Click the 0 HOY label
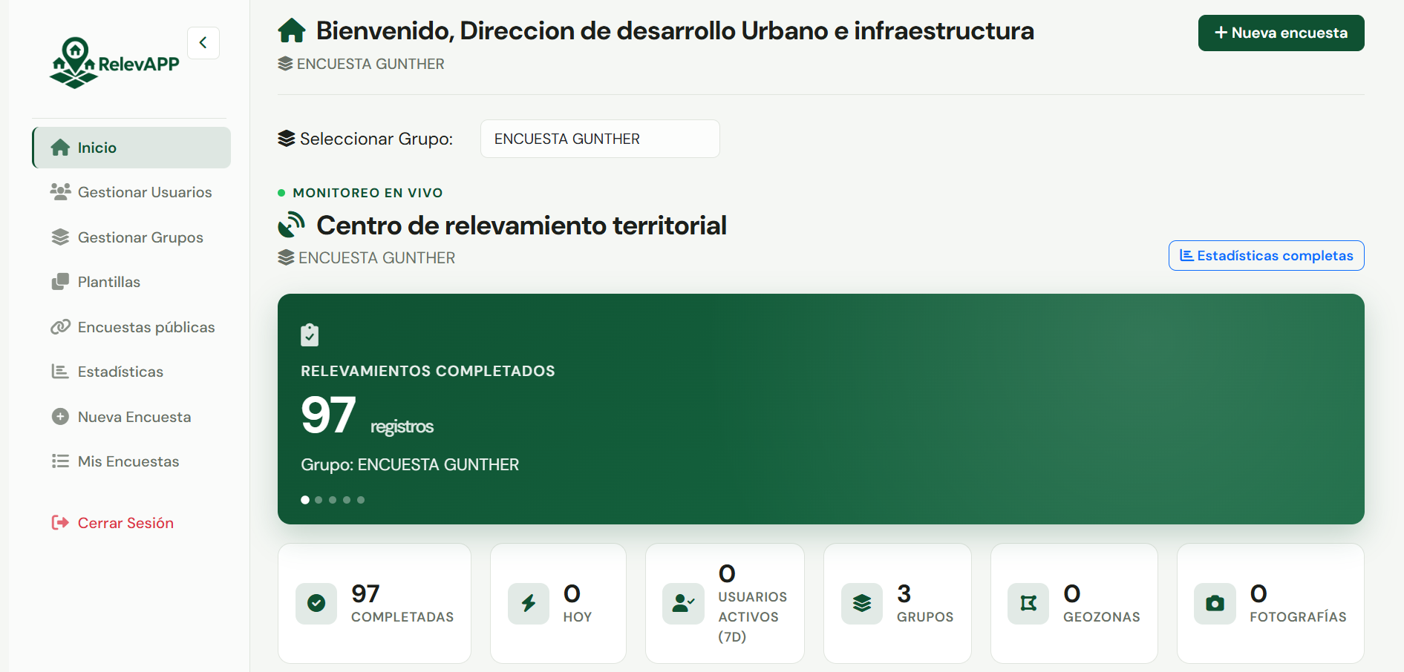 pos(578,604)
